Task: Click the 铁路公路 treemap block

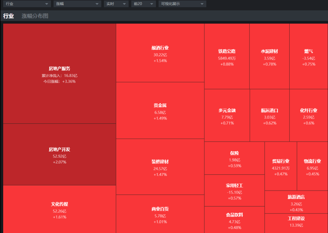Action: pyautogui.click(x=227, y=56)
